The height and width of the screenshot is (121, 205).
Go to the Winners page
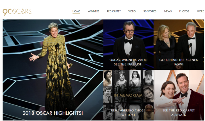coord(93,11)
